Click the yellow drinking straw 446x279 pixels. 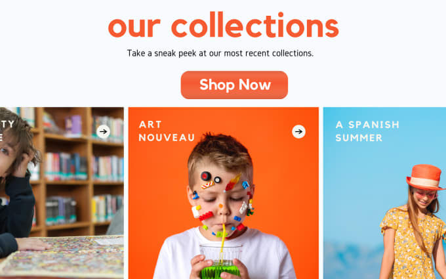click(222, 242)
